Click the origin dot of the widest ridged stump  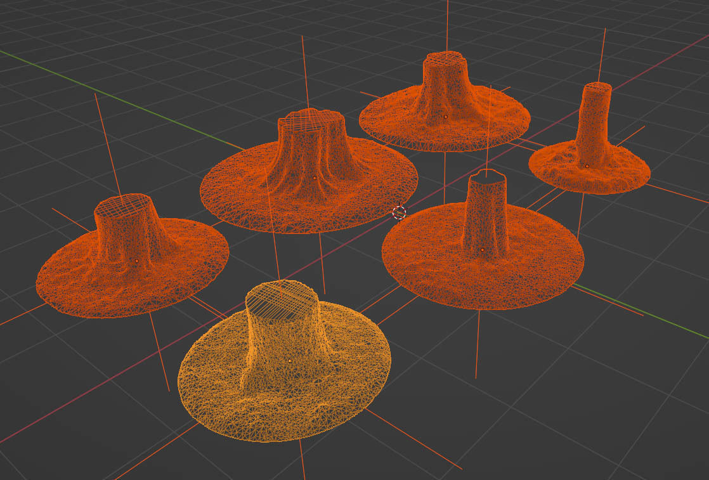point(315,178)
